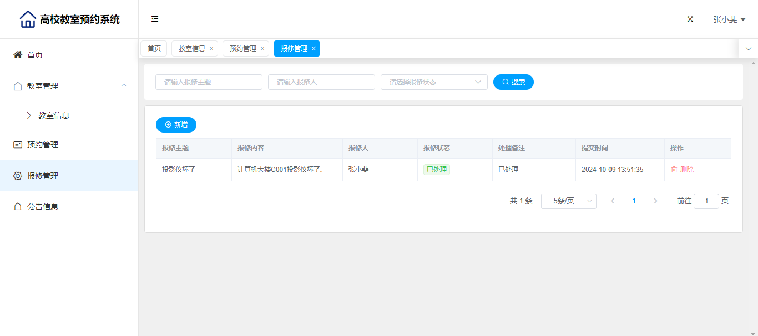Open 公告信息 in the sidebar
Viewport: 758px width, 336px height.
point(43,207)
